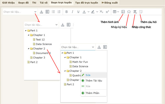Toggle italic formatting
Viewport: 165px width, 104px height.
click(x=72, y=12)
